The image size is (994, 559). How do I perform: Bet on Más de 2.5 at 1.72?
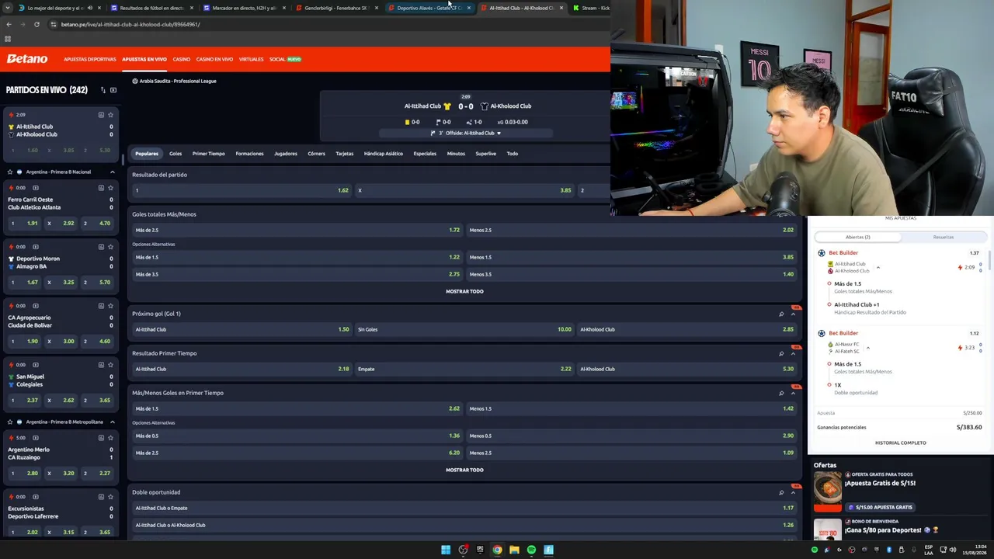(x=297, y=230)
